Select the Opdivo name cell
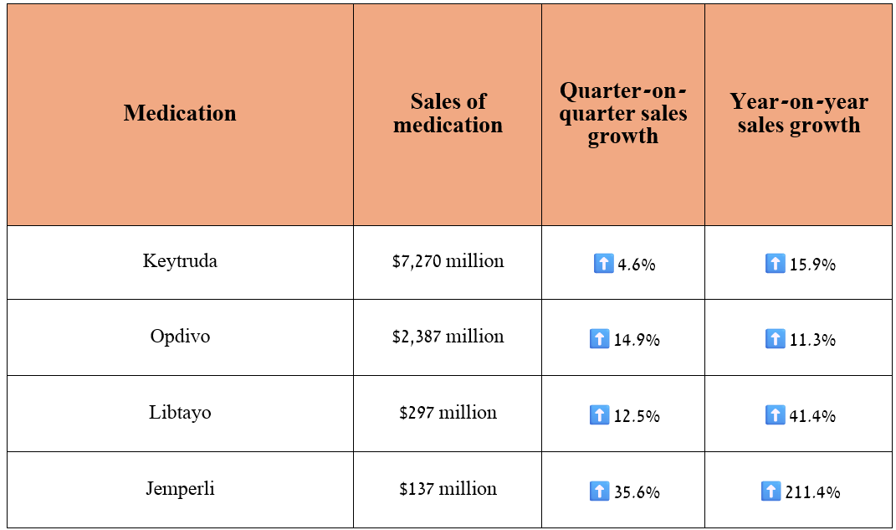 pos(180,337)
